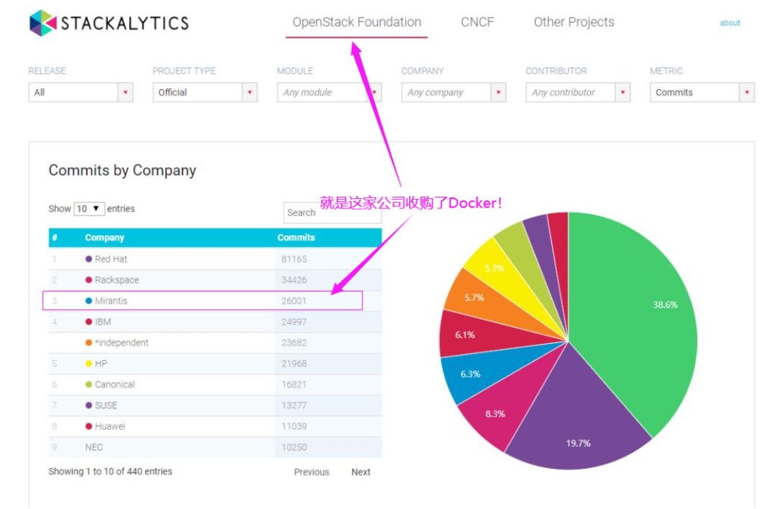Focus the table Search field
The height and width of the screenshot is (509, 761).
click(x=332, y=213)
